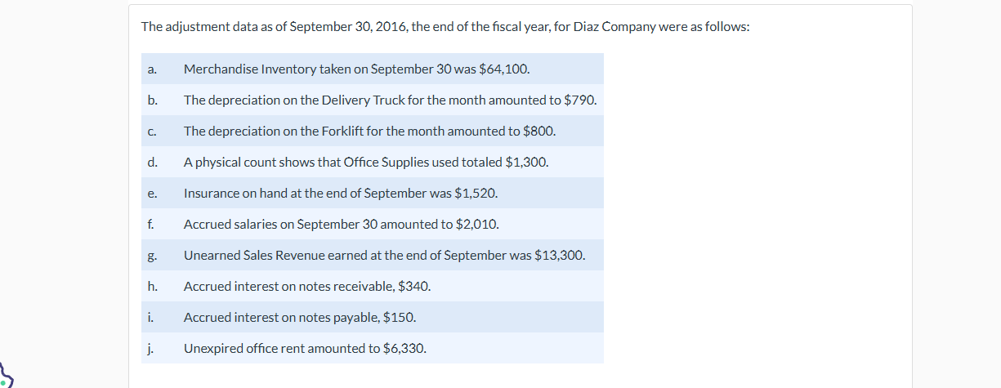This screenshot has height=388, width=1001.
Task: Click the row label letter e.
Action: point(152,194)
